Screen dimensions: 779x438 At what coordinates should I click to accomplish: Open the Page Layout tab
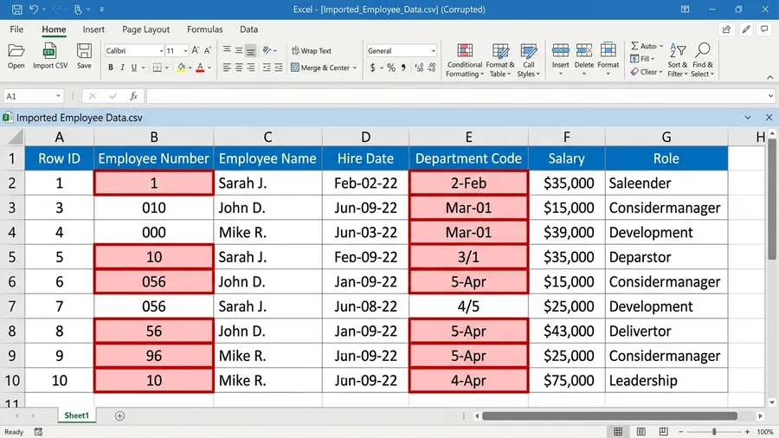145,29
